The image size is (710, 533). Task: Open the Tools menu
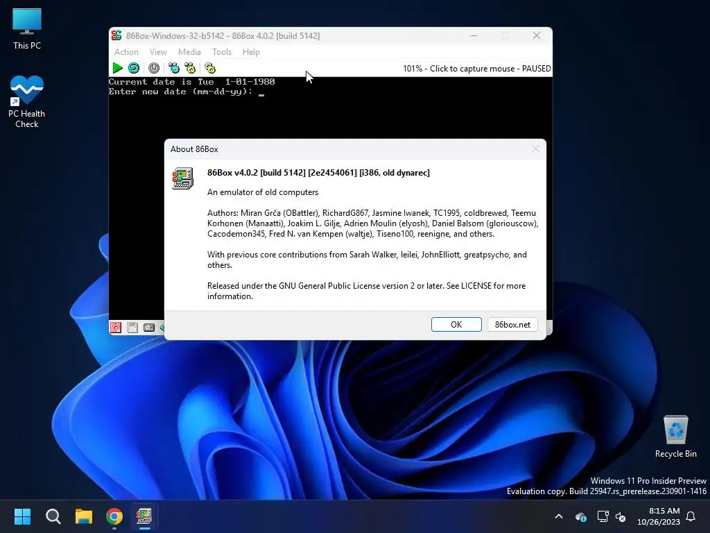point(222,51)
